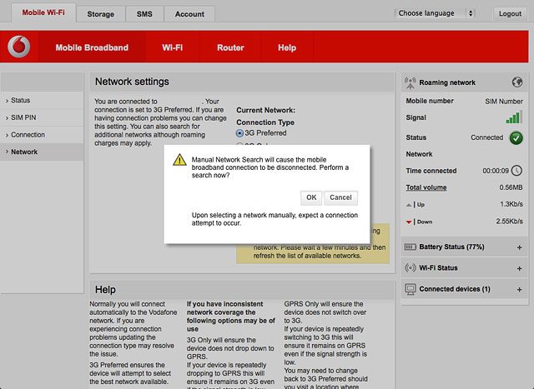
Task: Click the green signal strength bars icon
Action: 514,117
